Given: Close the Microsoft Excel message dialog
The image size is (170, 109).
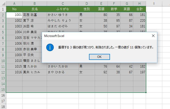Looking at the screenshot, I should point(153,36).
